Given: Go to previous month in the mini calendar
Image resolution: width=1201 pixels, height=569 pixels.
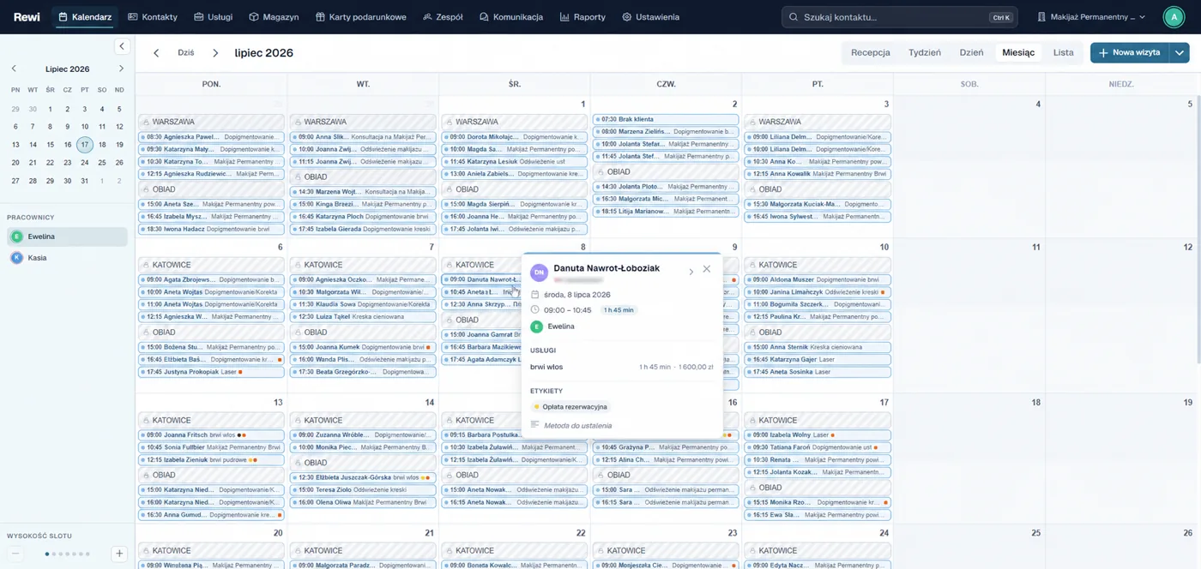Looking at the screenshot, I should pyautogui.click(x=14, y=69).
